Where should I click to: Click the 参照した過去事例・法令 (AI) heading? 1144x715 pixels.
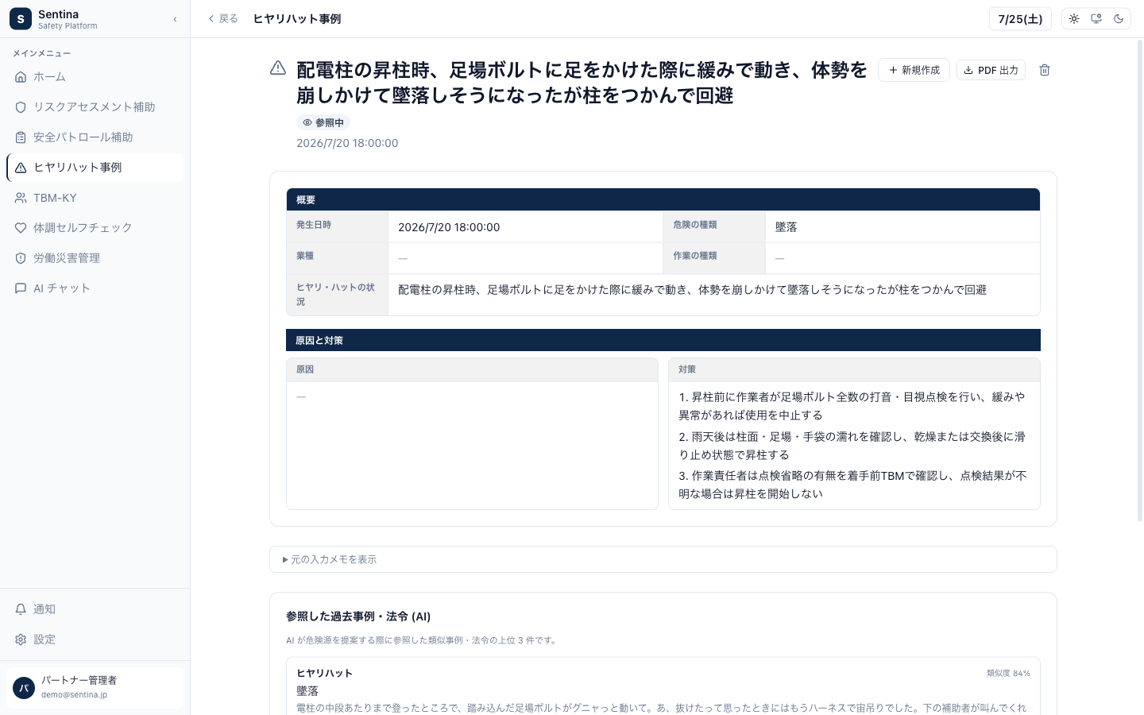coord(358,616)
